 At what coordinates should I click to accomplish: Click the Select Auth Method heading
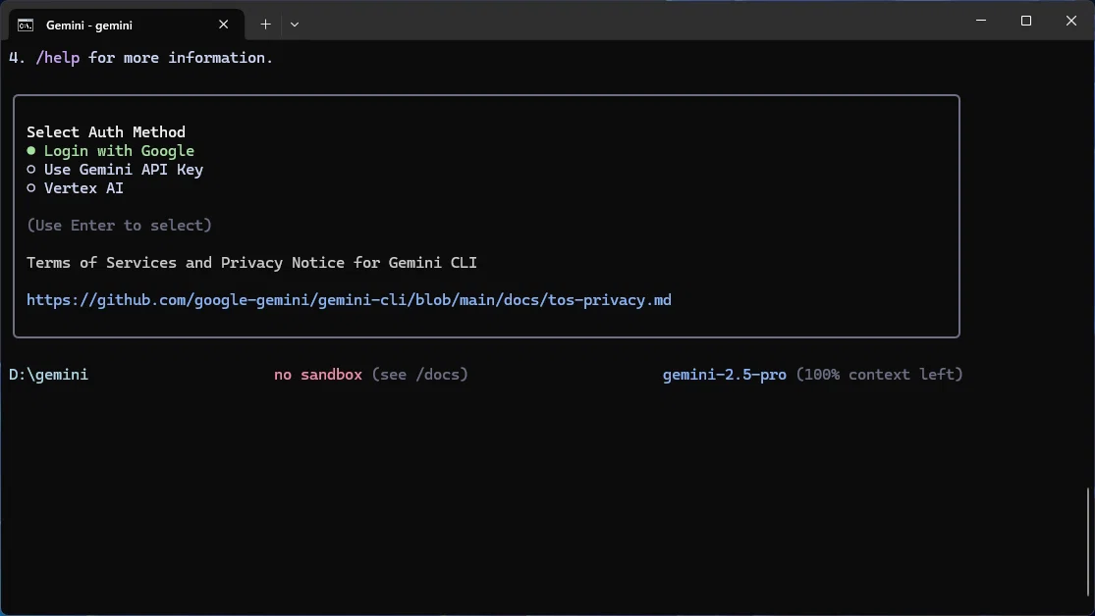[x=106, y=131]
